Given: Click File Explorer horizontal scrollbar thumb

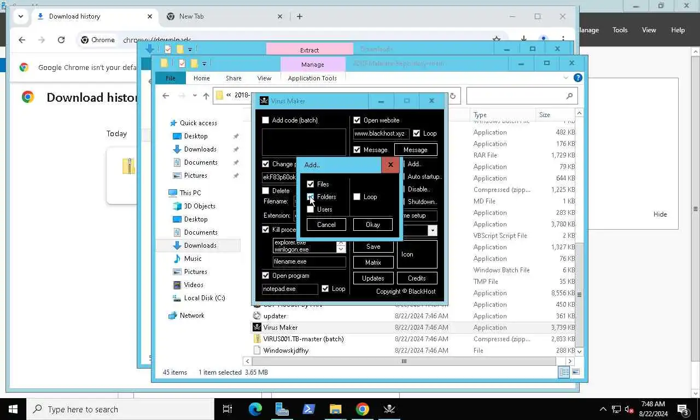Looking at the screenshot, I should pyautogui.click(x=404, y=361).
